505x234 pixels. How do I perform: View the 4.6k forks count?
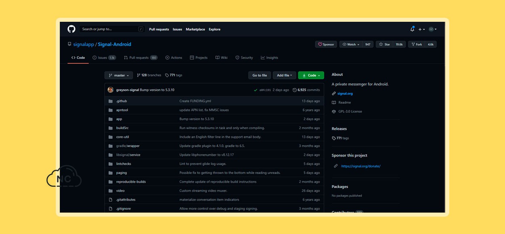(x=431, y=44)
